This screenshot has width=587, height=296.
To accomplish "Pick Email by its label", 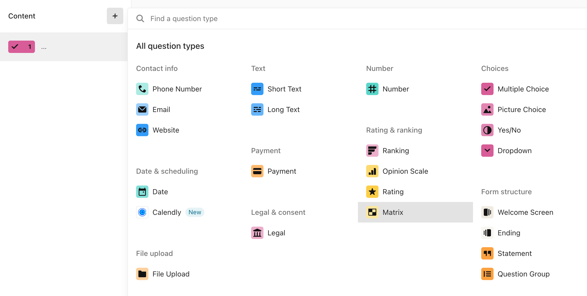I will pyautogui.click(x=161, y=109).
